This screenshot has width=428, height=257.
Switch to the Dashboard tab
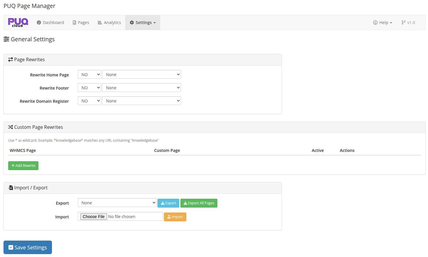click(50, 22)
